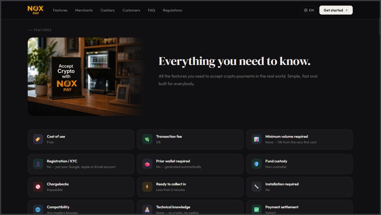Click the 'Everything you need to know.' heading
381x215 pixels.
[235, 61]
